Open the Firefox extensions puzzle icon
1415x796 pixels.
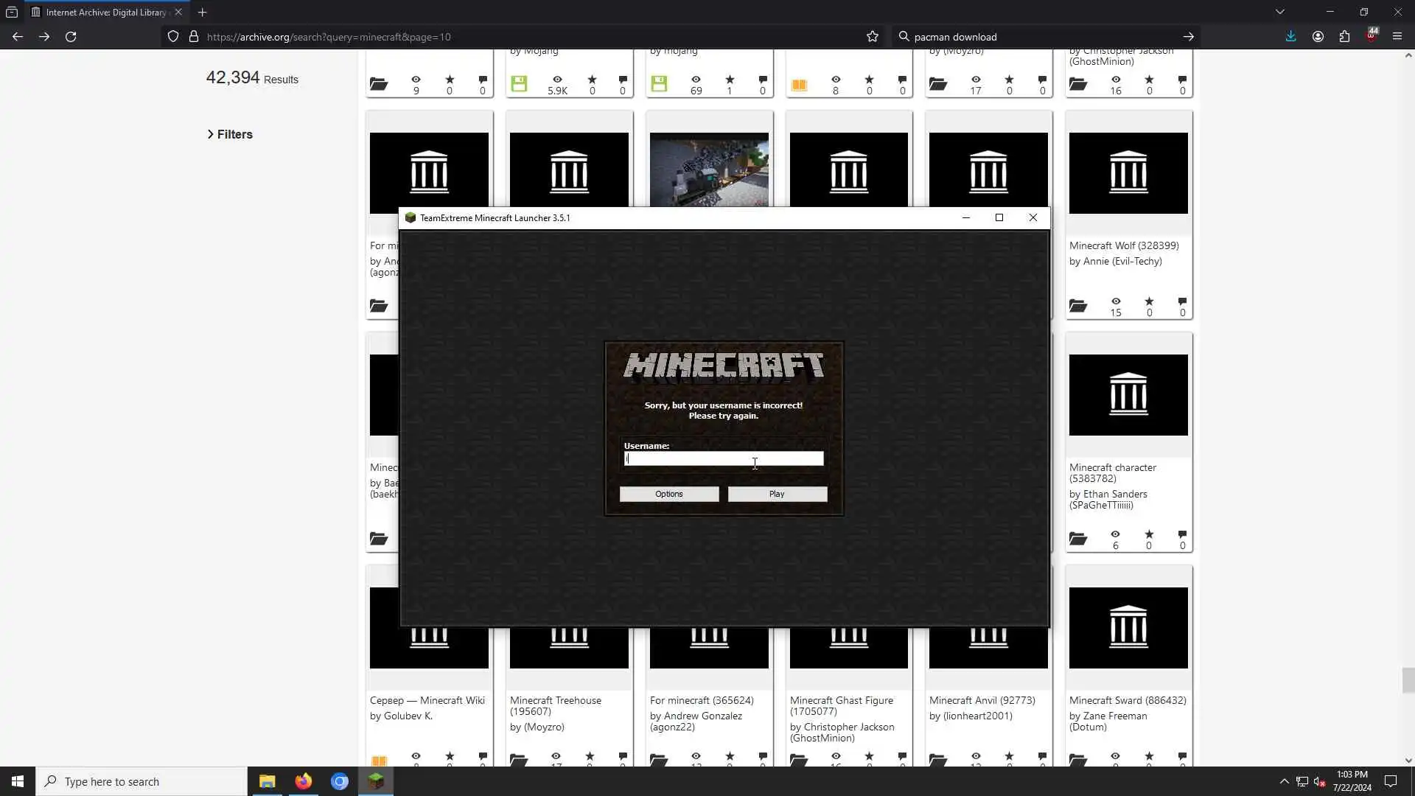1344,37
